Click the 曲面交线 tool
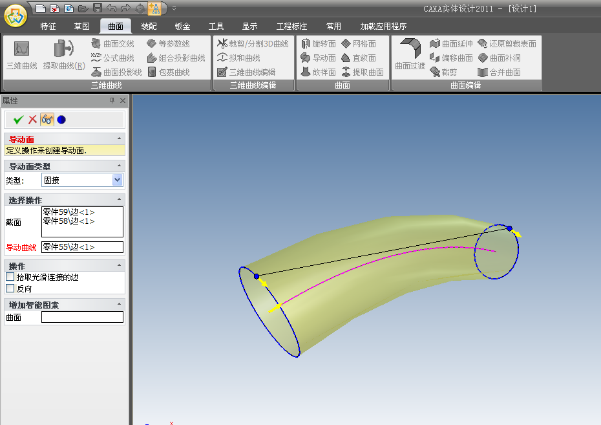The height and width of the screenshot is (425, 601). pos(112,44)
